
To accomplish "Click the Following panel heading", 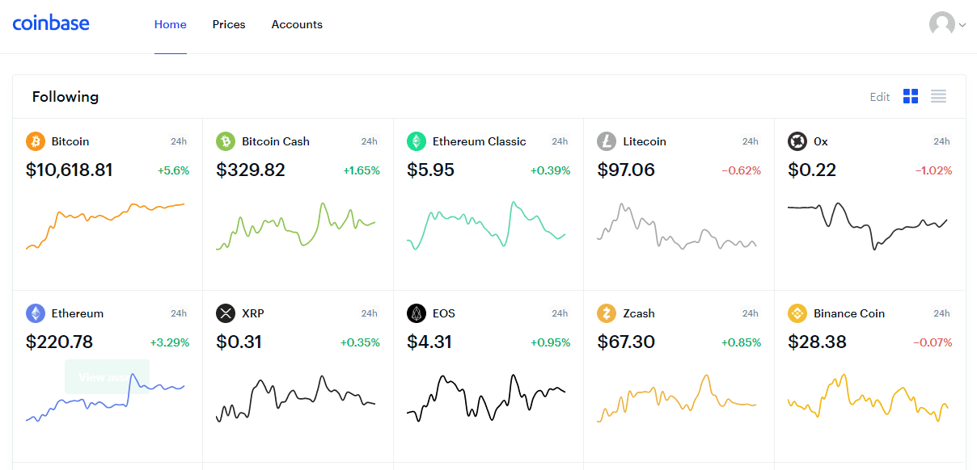I will [x=66, y=97].
